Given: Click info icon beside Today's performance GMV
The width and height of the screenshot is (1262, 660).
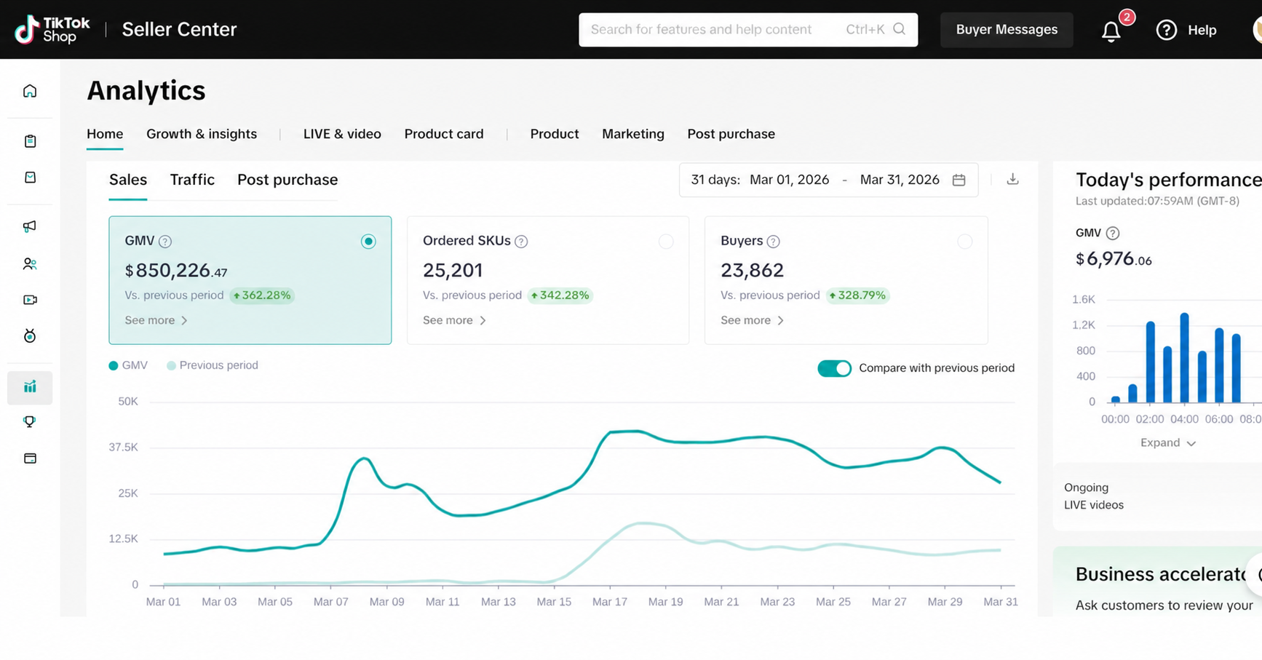Looking at the screenshot, I should [1113, 234].
